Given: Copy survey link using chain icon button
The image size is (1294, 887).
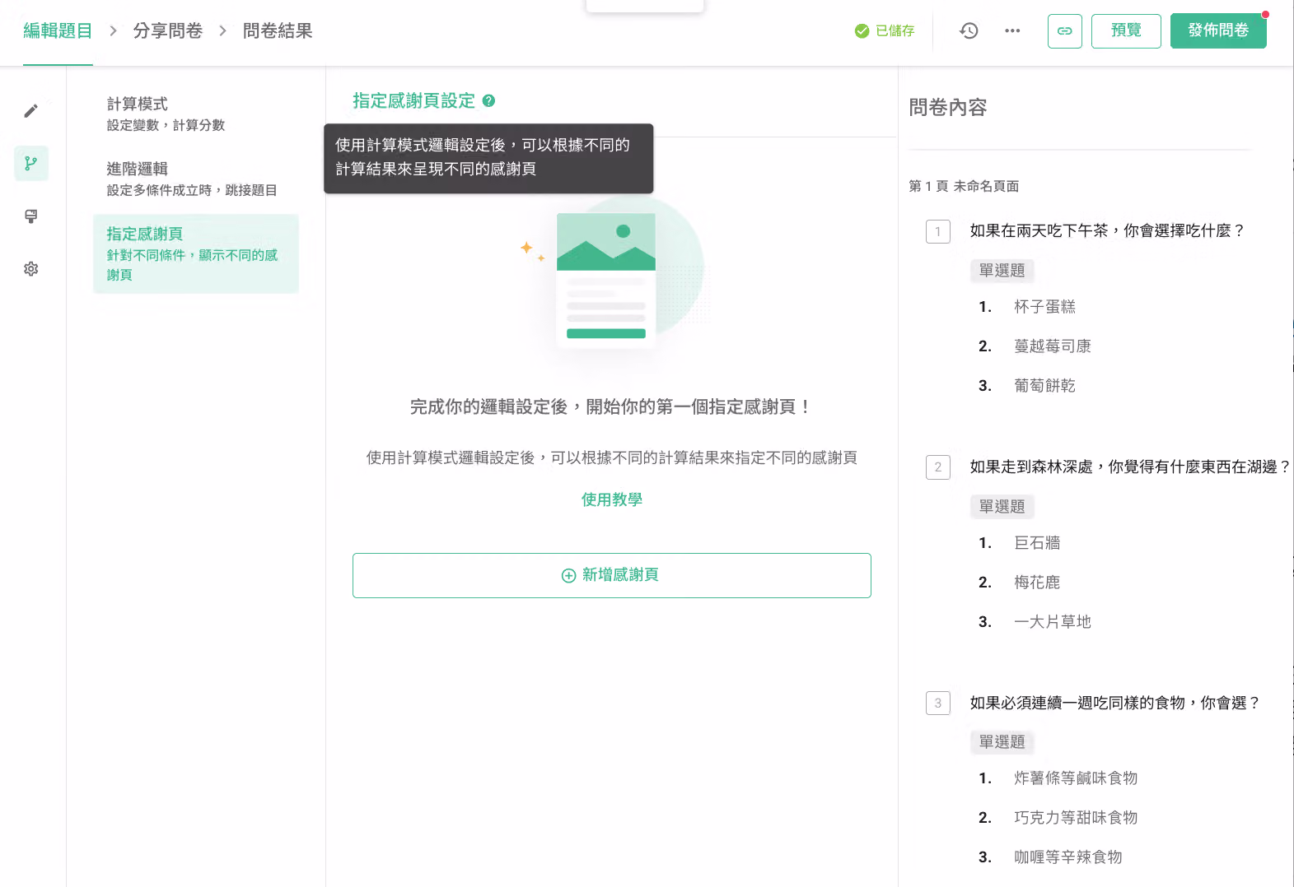Looking at the screenshot, I should [x=1064, y=31].
